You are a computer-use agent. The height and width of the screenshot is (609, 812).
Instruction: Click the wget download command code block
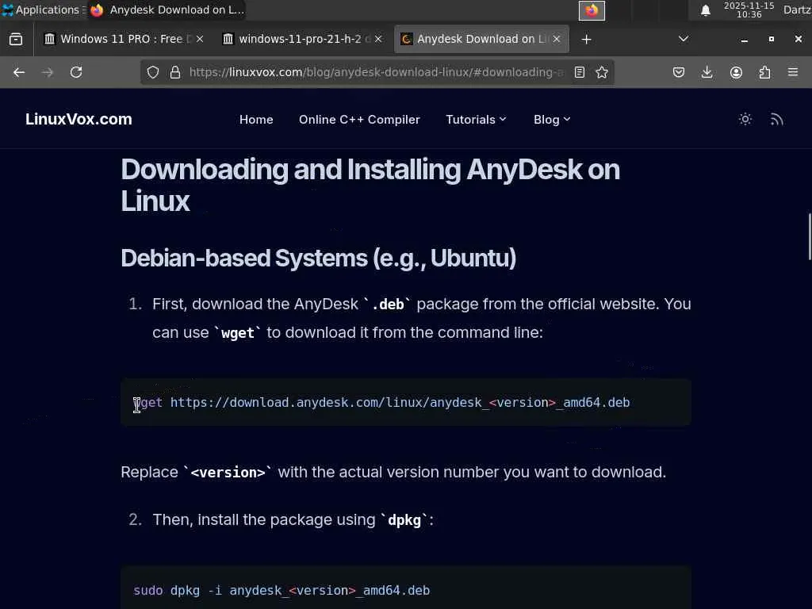click(x=405, y=402)
